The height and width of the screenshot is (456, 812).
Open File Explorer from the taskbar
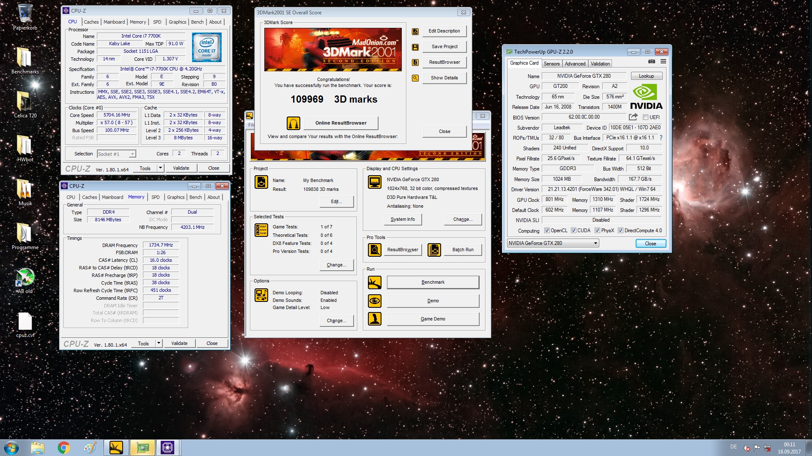[x=38, y=448]
